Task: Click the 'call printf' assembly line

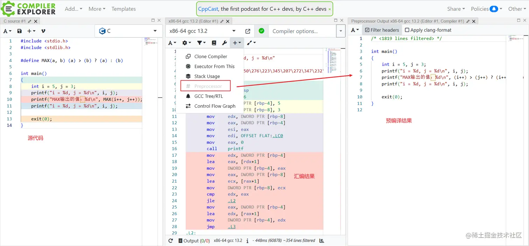Action: 225,149
